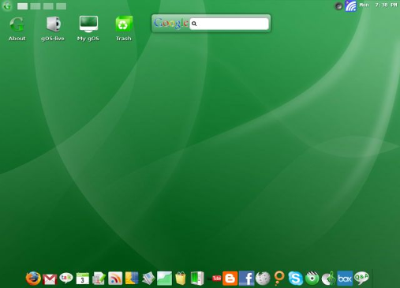This screenshot has width=400, height=288.
Task: Switch to the third virtual desktop pager box
Action: pyautogui.click(x=48, y=6)
